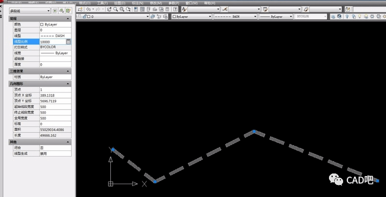Screen dimensions: 386x197
Task: Open the Markup Set Manager icon
Action: click(x=161, y=9)
